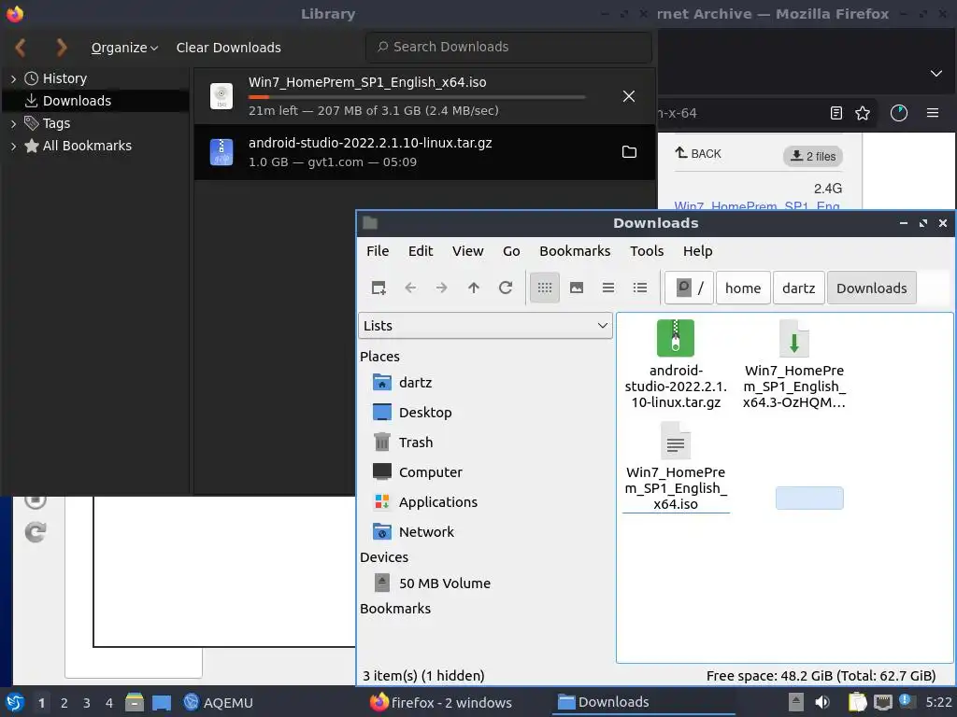Viewport: 957px width, 717px height.
Task: Open the Bookmarks menu
Action: tap(575, 251)
